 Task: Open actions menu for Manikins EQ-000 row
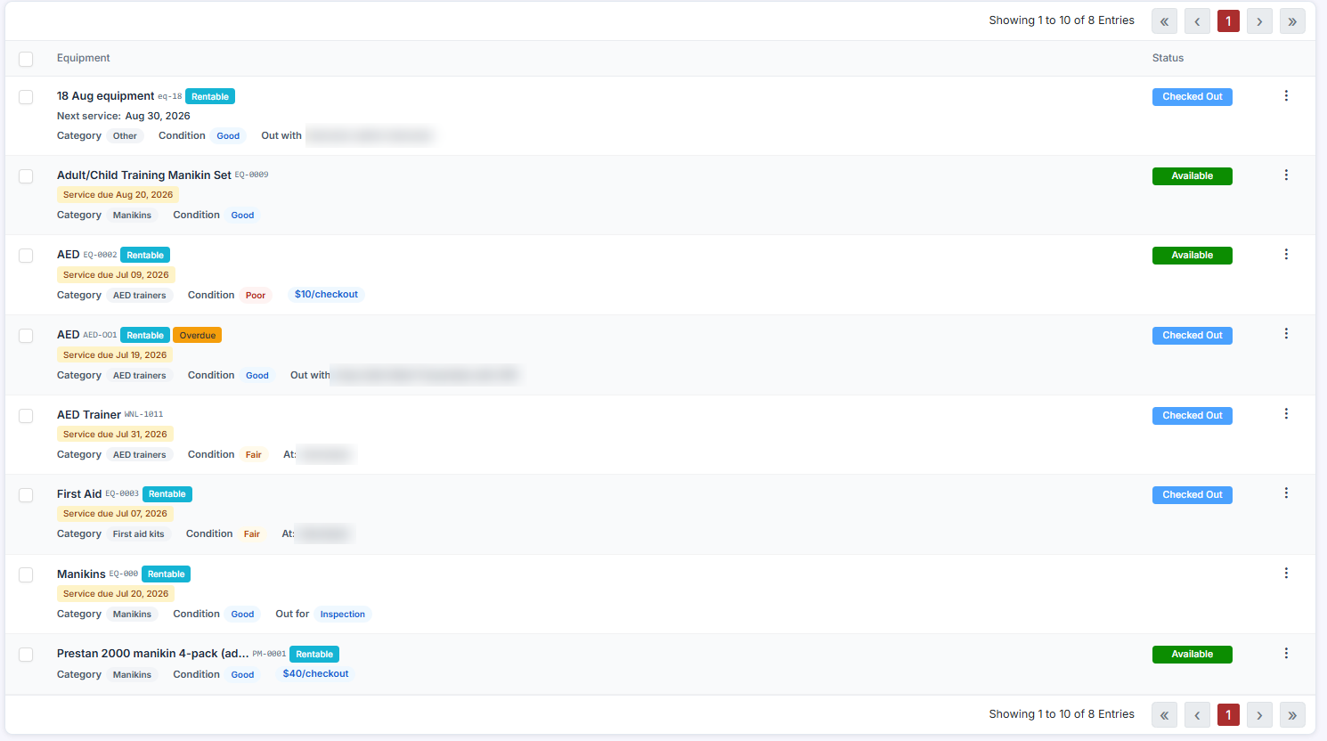tap(1286, 573)
